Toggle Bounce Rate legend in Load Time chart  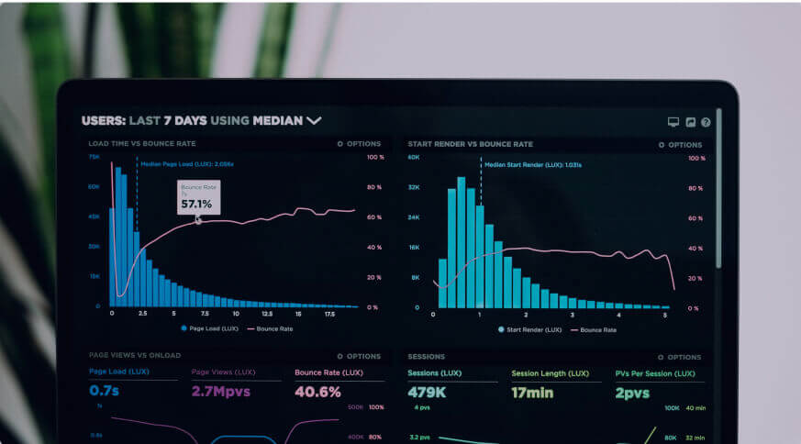point(270,327)
